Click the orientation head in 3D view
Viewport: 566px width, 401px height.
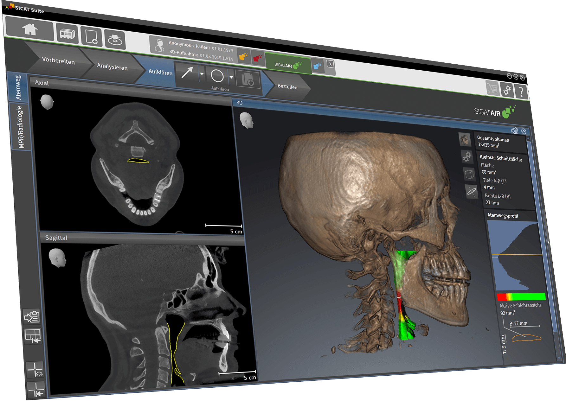click(x=247, y=120)
